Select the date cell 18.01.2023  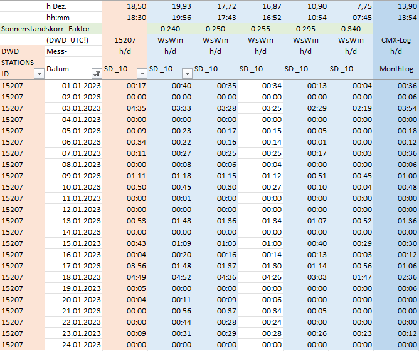(x=73, y=277)
